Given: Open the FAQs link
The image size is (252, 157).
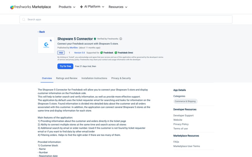Looking at the screenshot, I should 176,142.
